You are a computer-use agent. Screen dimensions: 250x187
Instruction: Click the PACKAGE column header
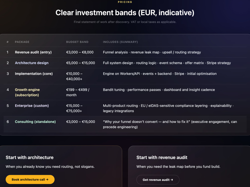coord(22,42)
